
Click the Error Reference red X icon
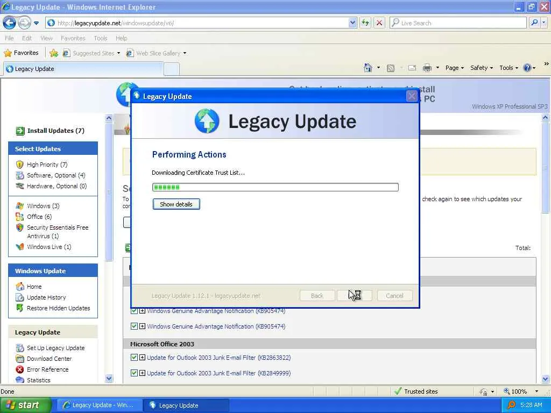(x=20, y=369)
